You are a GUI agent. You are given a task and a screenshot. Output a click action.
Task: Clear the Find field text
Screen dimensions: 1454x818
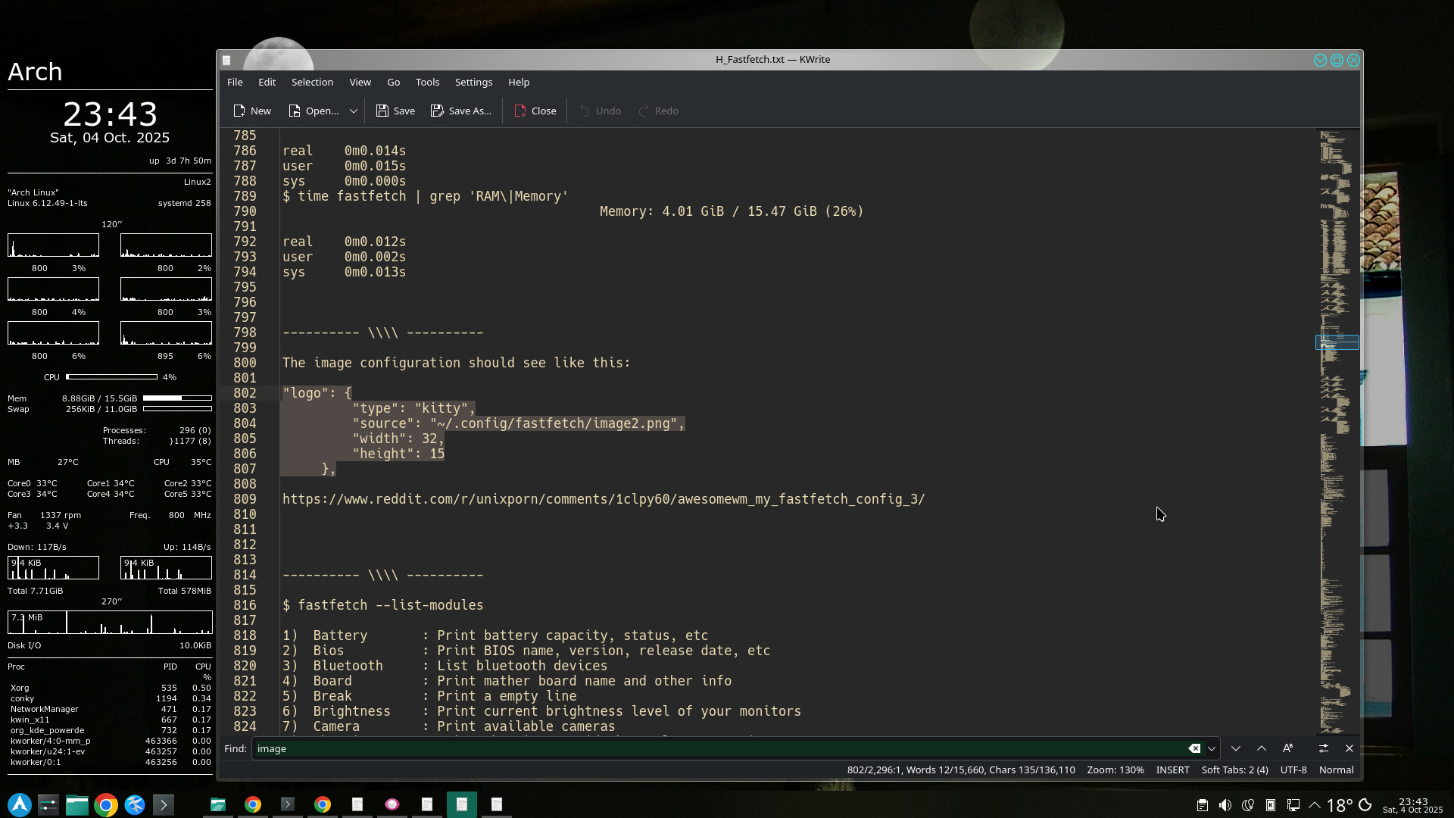[1194, 748]
